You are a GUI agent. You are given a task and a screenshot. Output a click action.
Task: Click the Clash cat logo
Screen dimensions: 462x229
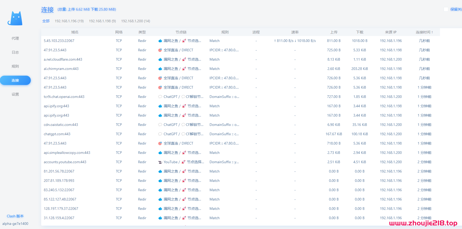pyautogui.click(x=15, y=18)
